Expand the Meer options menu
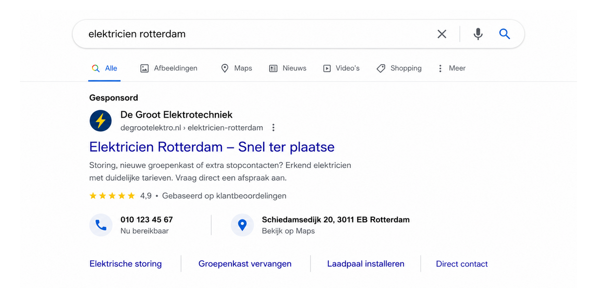This screenshot has height=298, width=597. 451,69
